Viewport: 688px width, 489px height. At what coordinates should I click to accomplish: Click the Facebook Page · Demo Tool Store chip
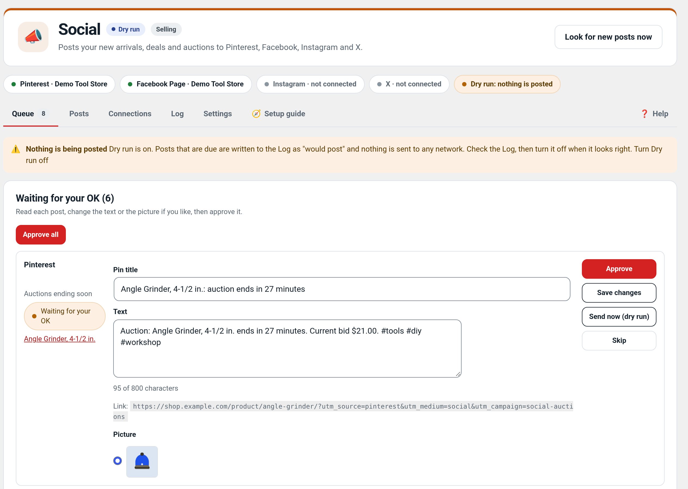[186, 84]
